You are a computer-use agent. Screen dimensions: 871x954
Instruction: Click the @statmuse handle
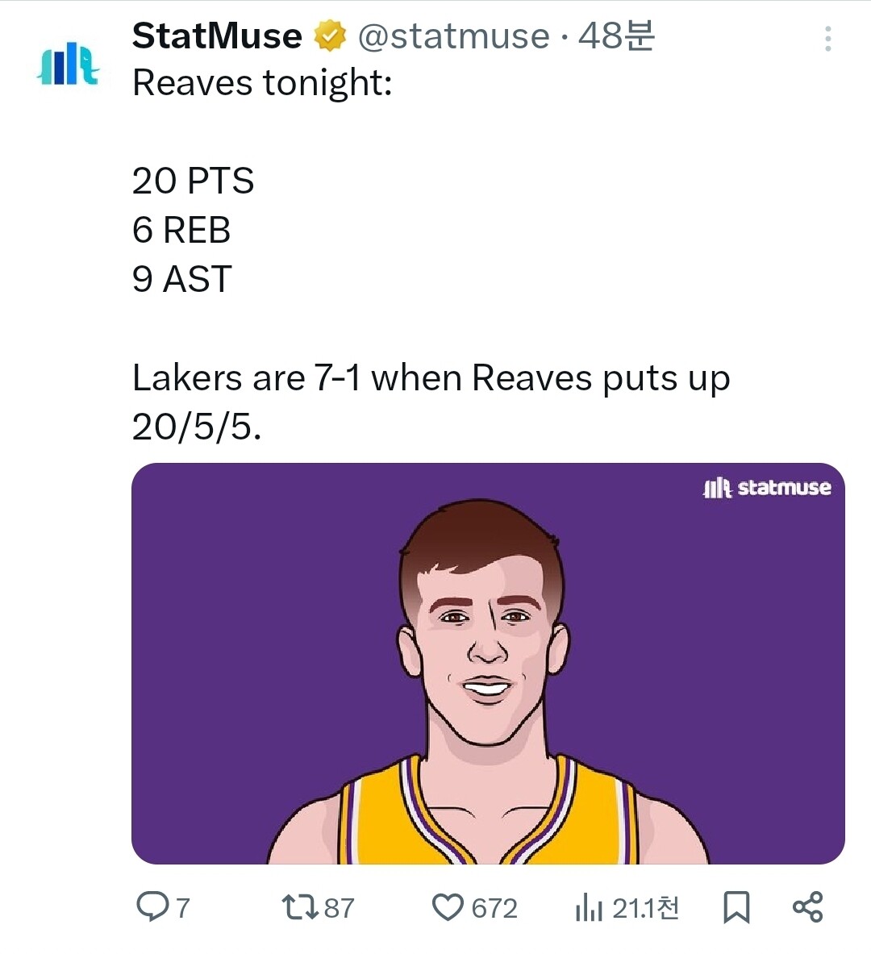(453, 36)
